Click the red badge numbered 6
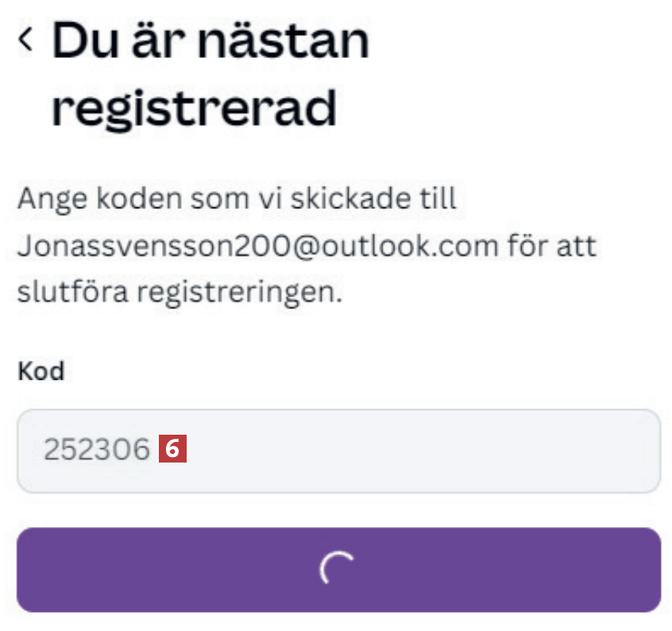 click(173, 450)
